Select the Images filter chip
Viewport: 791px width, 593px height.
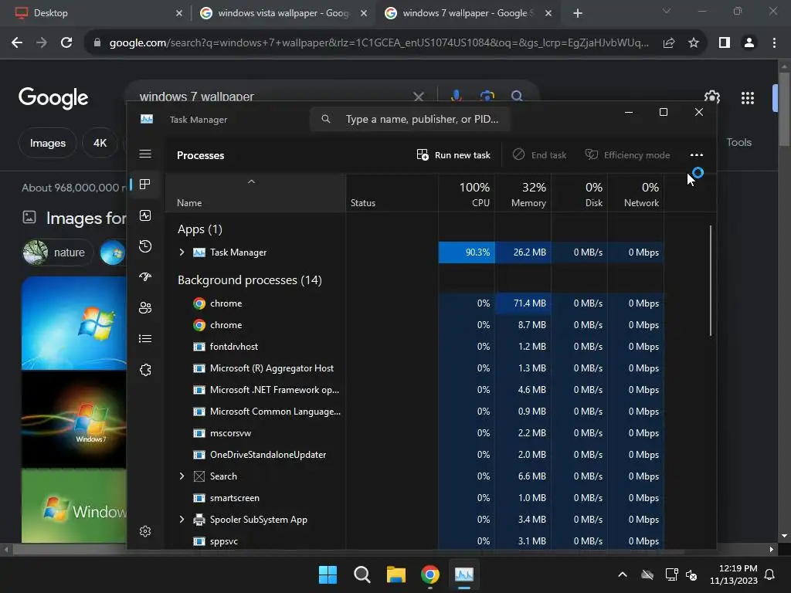48,143
